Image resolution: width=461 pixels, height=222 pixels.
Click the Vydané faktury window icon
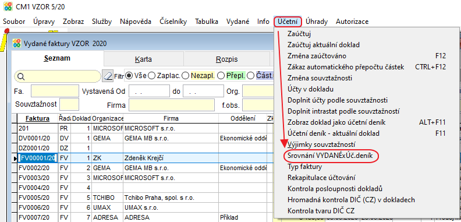coord(17,44)
